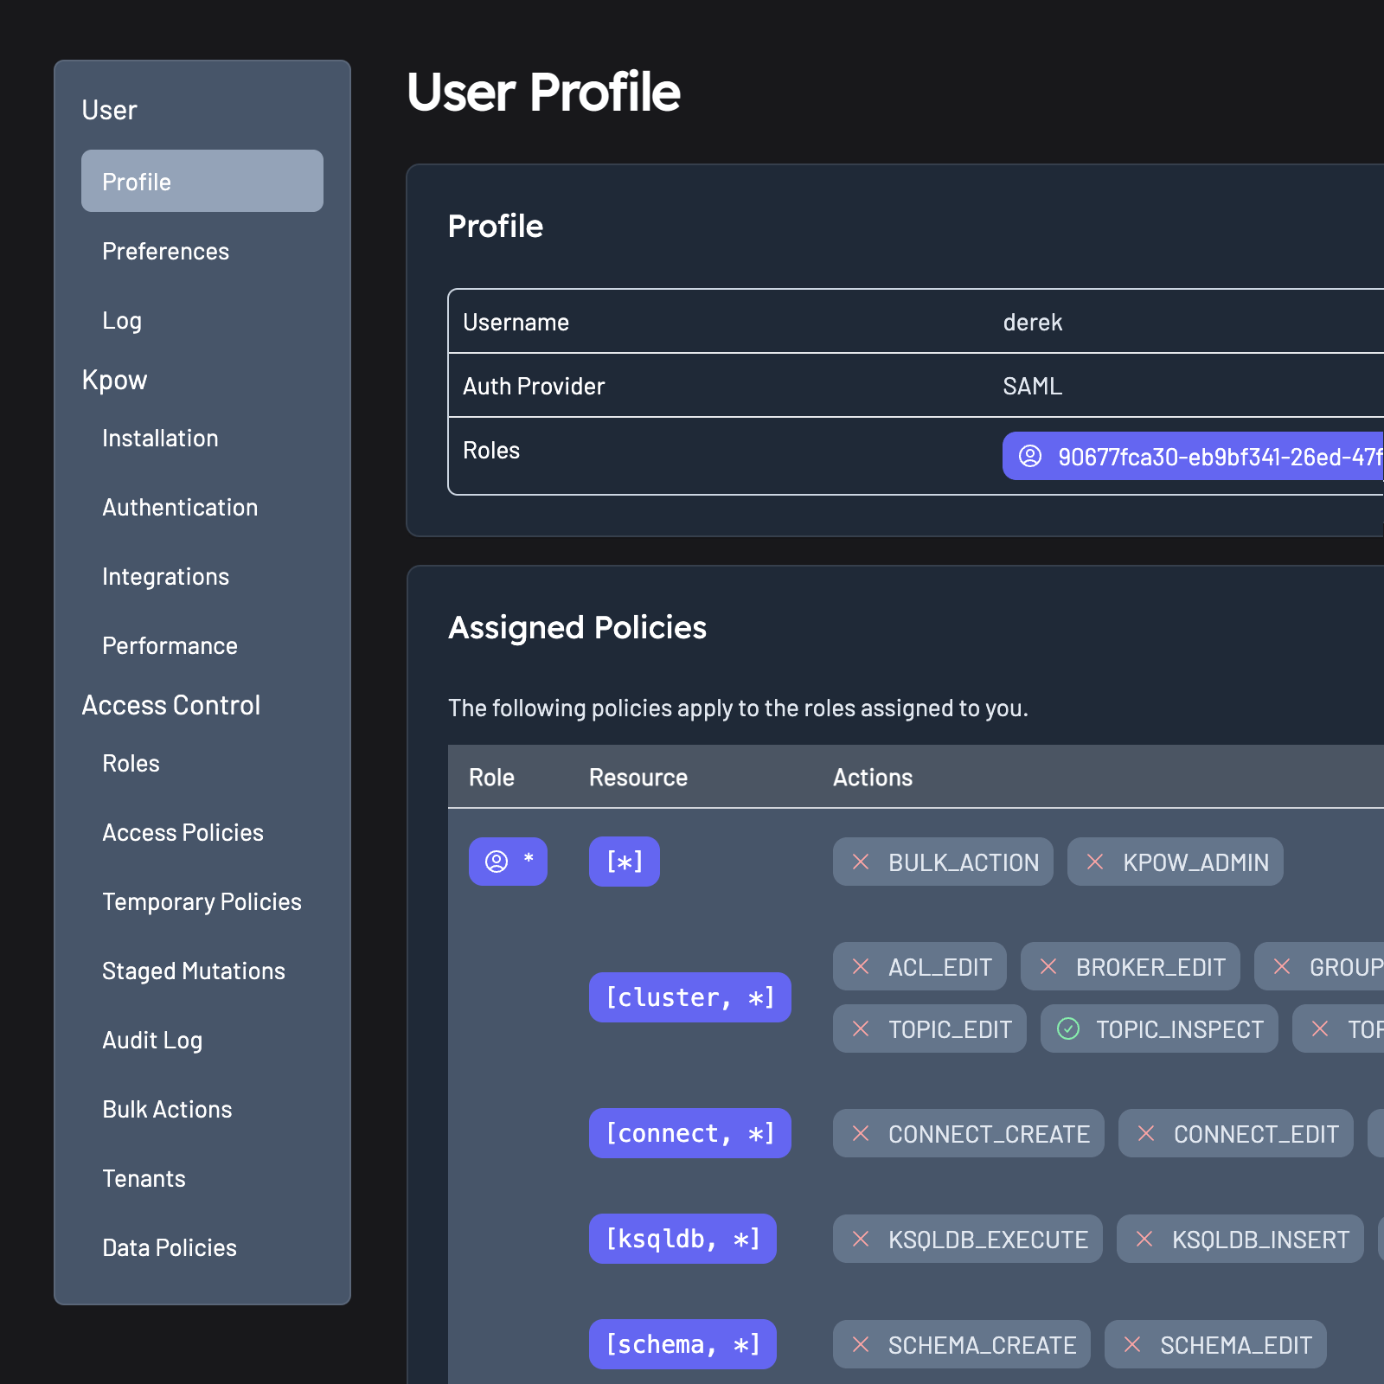1384x1384 pixels.
Task: Click the X icon on ACL_EDIT
Action: (x=861, y=966)
